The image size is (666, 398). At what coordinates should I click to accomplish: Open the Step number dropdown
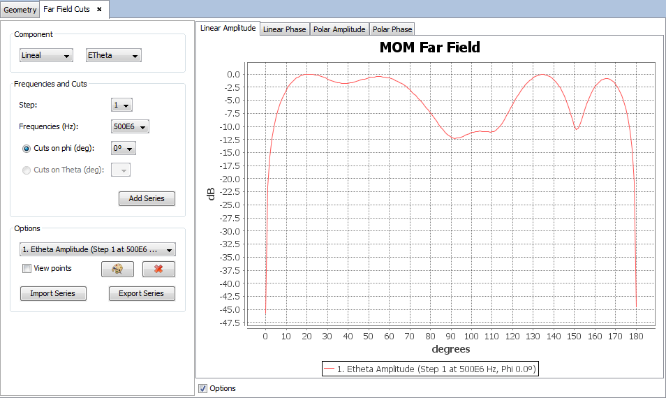pos(122,105)
